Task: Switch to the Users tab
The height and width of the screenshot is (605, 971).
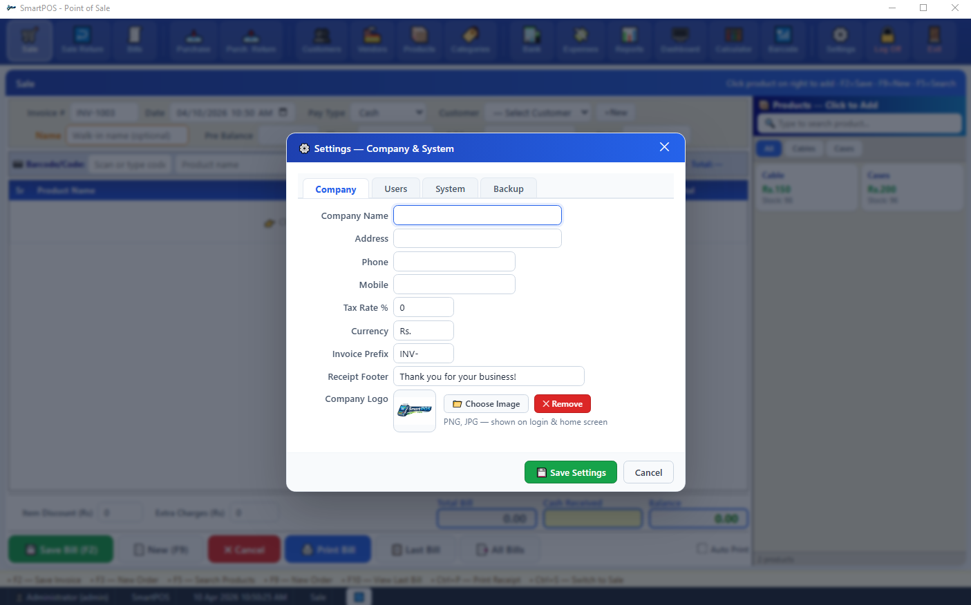Action: 396,189
